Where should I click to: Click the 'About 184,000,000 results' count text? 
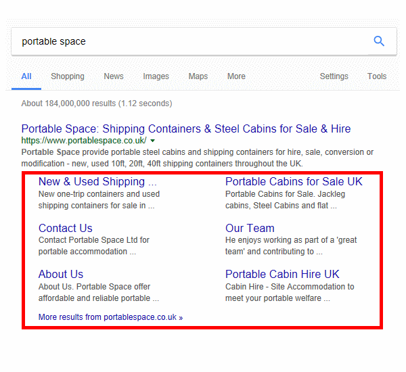[x=97, y=103]
